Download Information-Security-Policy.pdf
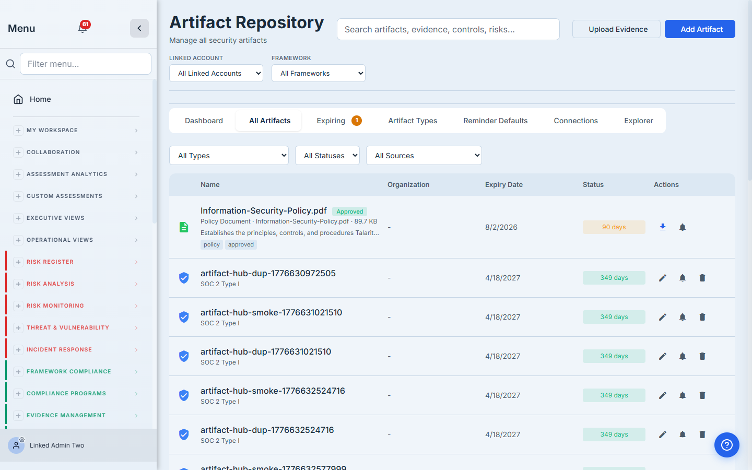Viewport: 752px width, 470px height. click(x=663, y=227)
